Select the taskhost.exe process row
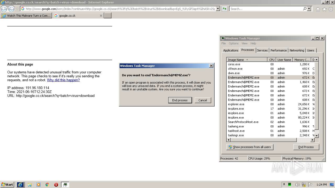Image resolution: width=335 pixels, height=188 pixels. (270, 131)
